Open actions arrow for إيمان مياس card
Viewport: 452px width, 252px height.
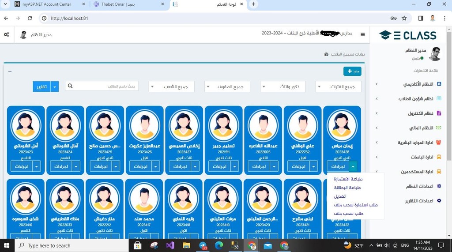353,166
